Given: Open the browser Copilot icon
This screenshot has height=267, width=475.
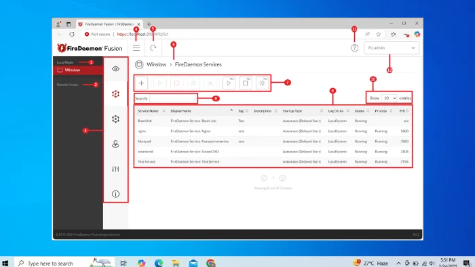Looking at the screenshot, I should [x=417, y=35].
